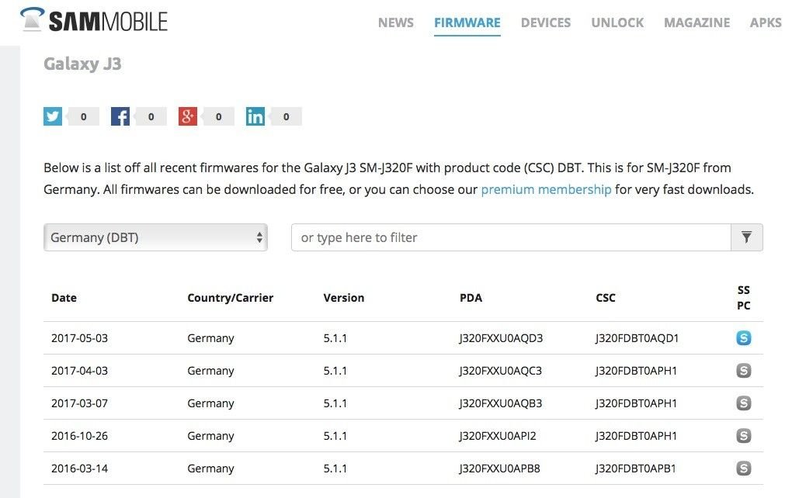Screen dimensions: 792x498
Task: Open the UNLOCK menu
Action: coord(617,22)
